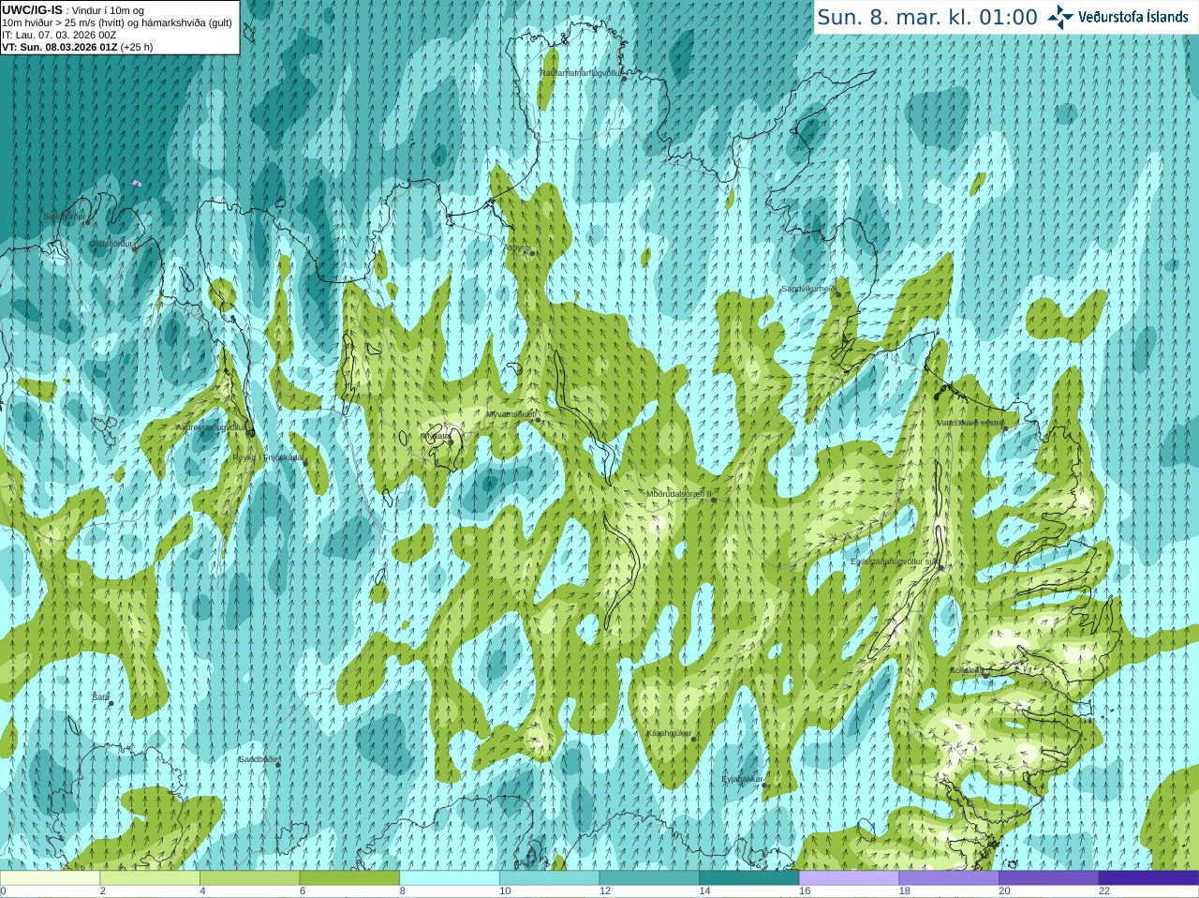Click the legend tick label '22'
The image size is (1199, 898).
pyautogui.click(x=1104, y=891)
